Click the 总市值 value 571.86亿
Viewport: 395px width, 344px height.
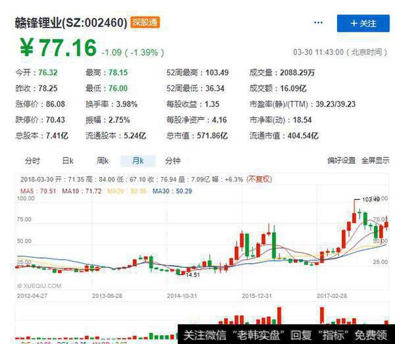tap(213, 135)
